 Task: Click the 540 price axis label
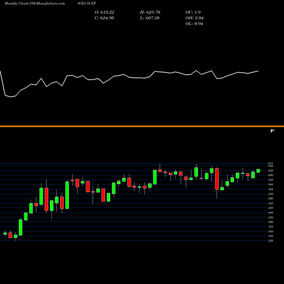pyautogui.click(x=270, y=189)
